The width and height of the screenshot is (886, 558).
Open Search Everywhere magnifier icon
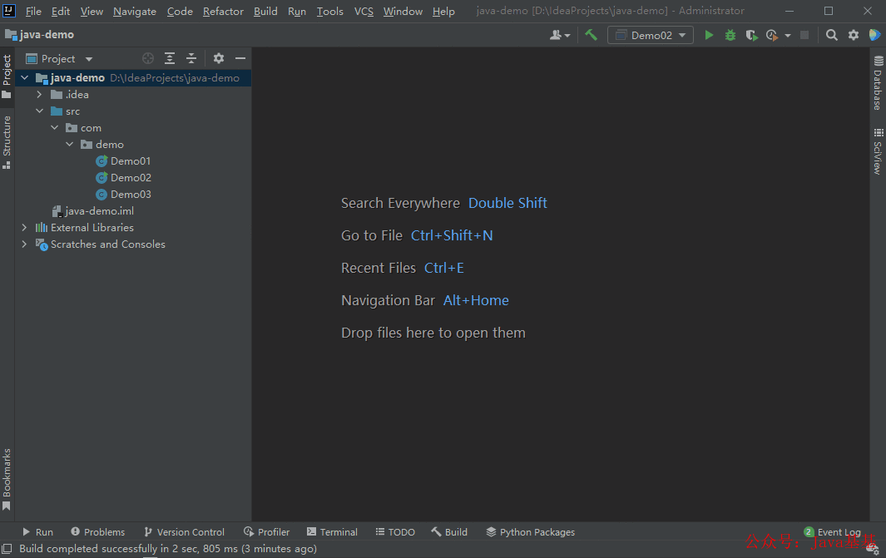[x=832, y=35]
